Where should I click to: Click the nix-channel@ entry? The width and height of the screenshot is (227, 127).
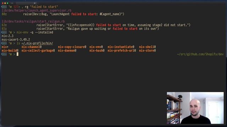32,47
